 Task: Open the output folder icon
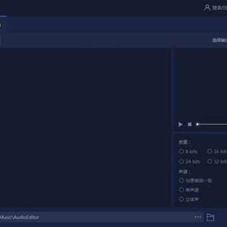[210, 217]
